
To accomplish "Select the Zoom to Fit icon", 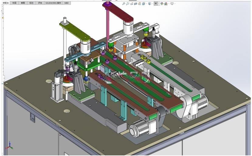I will click(x=124, y=4).
